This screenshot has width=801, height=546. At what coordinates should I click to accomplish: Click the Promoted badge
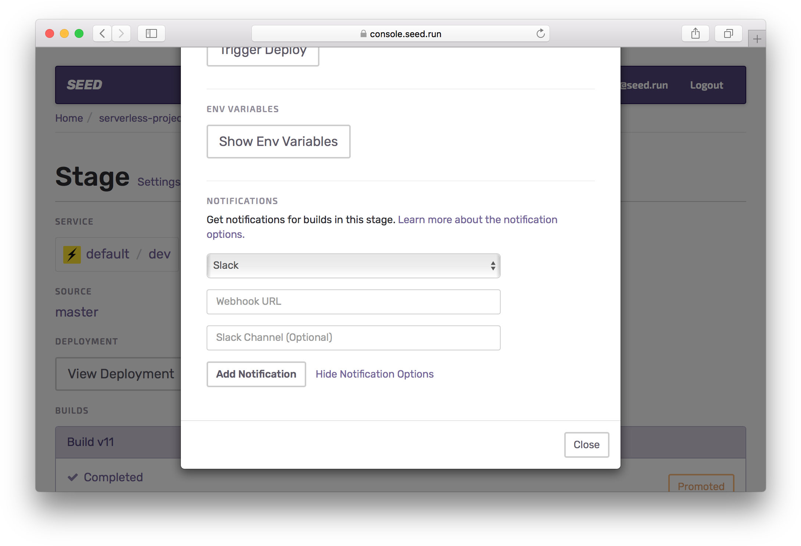[701, 484]
